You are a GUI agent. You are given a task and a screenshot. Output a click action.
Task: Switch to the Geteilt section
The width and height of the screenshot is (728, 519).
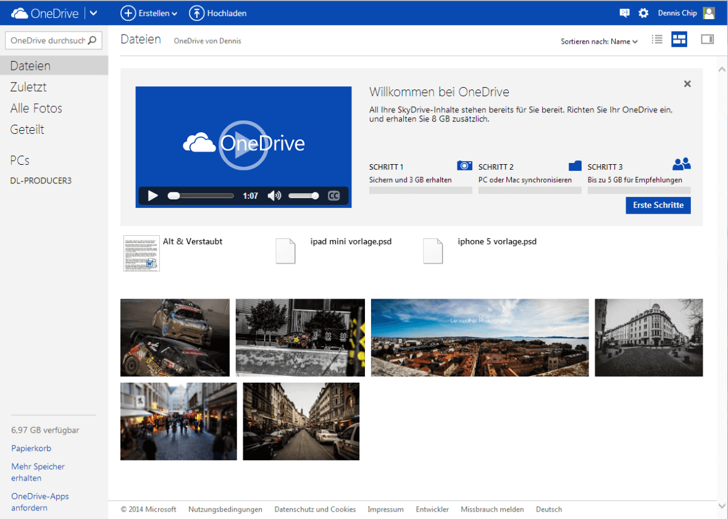(x=27, y=129)
